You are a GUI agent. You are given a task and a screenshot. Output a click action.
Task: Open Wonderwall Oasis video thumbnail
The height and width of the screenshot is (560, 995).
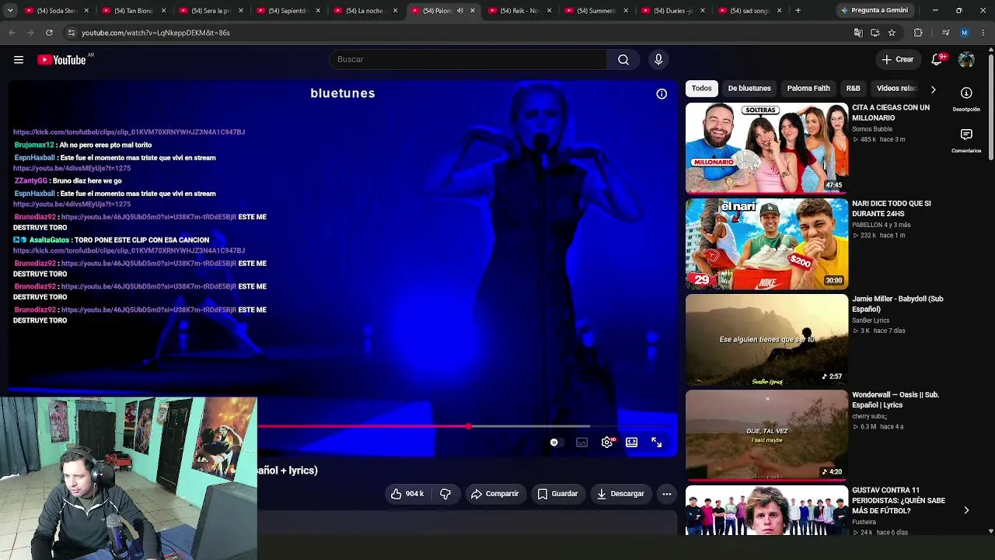[766, 435]
